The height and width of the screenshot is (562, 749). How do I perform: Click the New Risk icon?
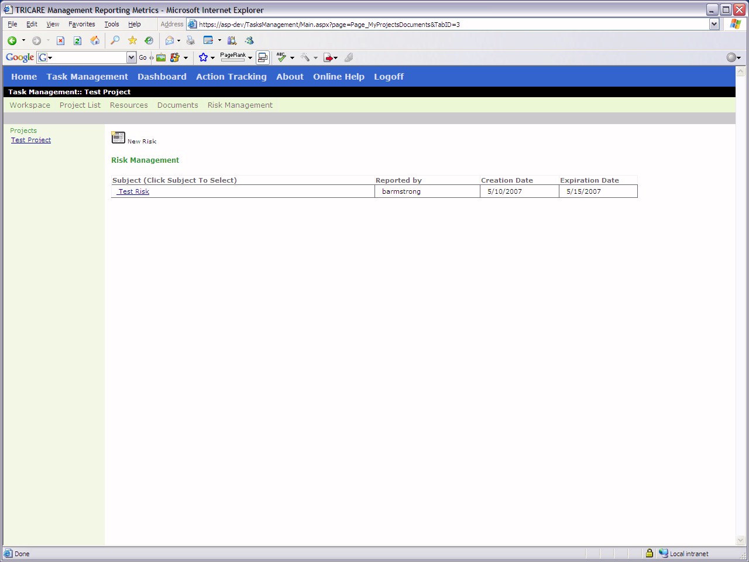[x=118, y=138]
